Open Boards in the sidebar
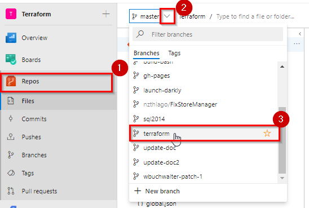Viewport: 309px width, 208px height. 59,60
